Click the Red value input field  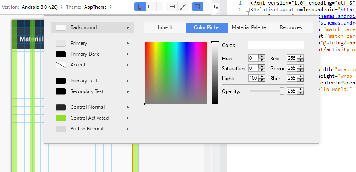tap(291, 59)
